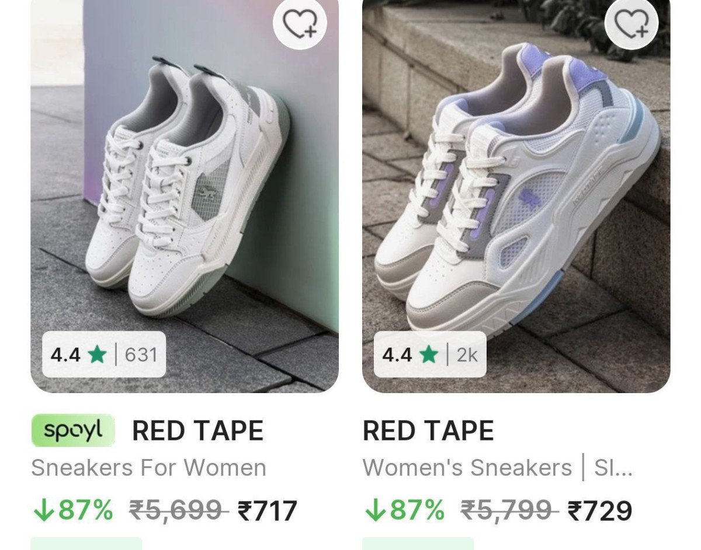This screenshot has height=550, width=701.
Task: Tap the green down arrow by ₹5,799
Action: (x=374, y=511)
